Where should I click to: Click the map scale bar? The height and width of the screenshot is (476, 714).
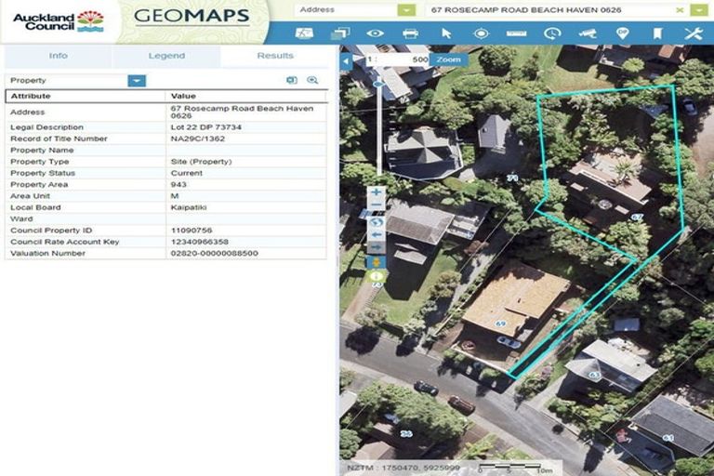click(514, 468)
